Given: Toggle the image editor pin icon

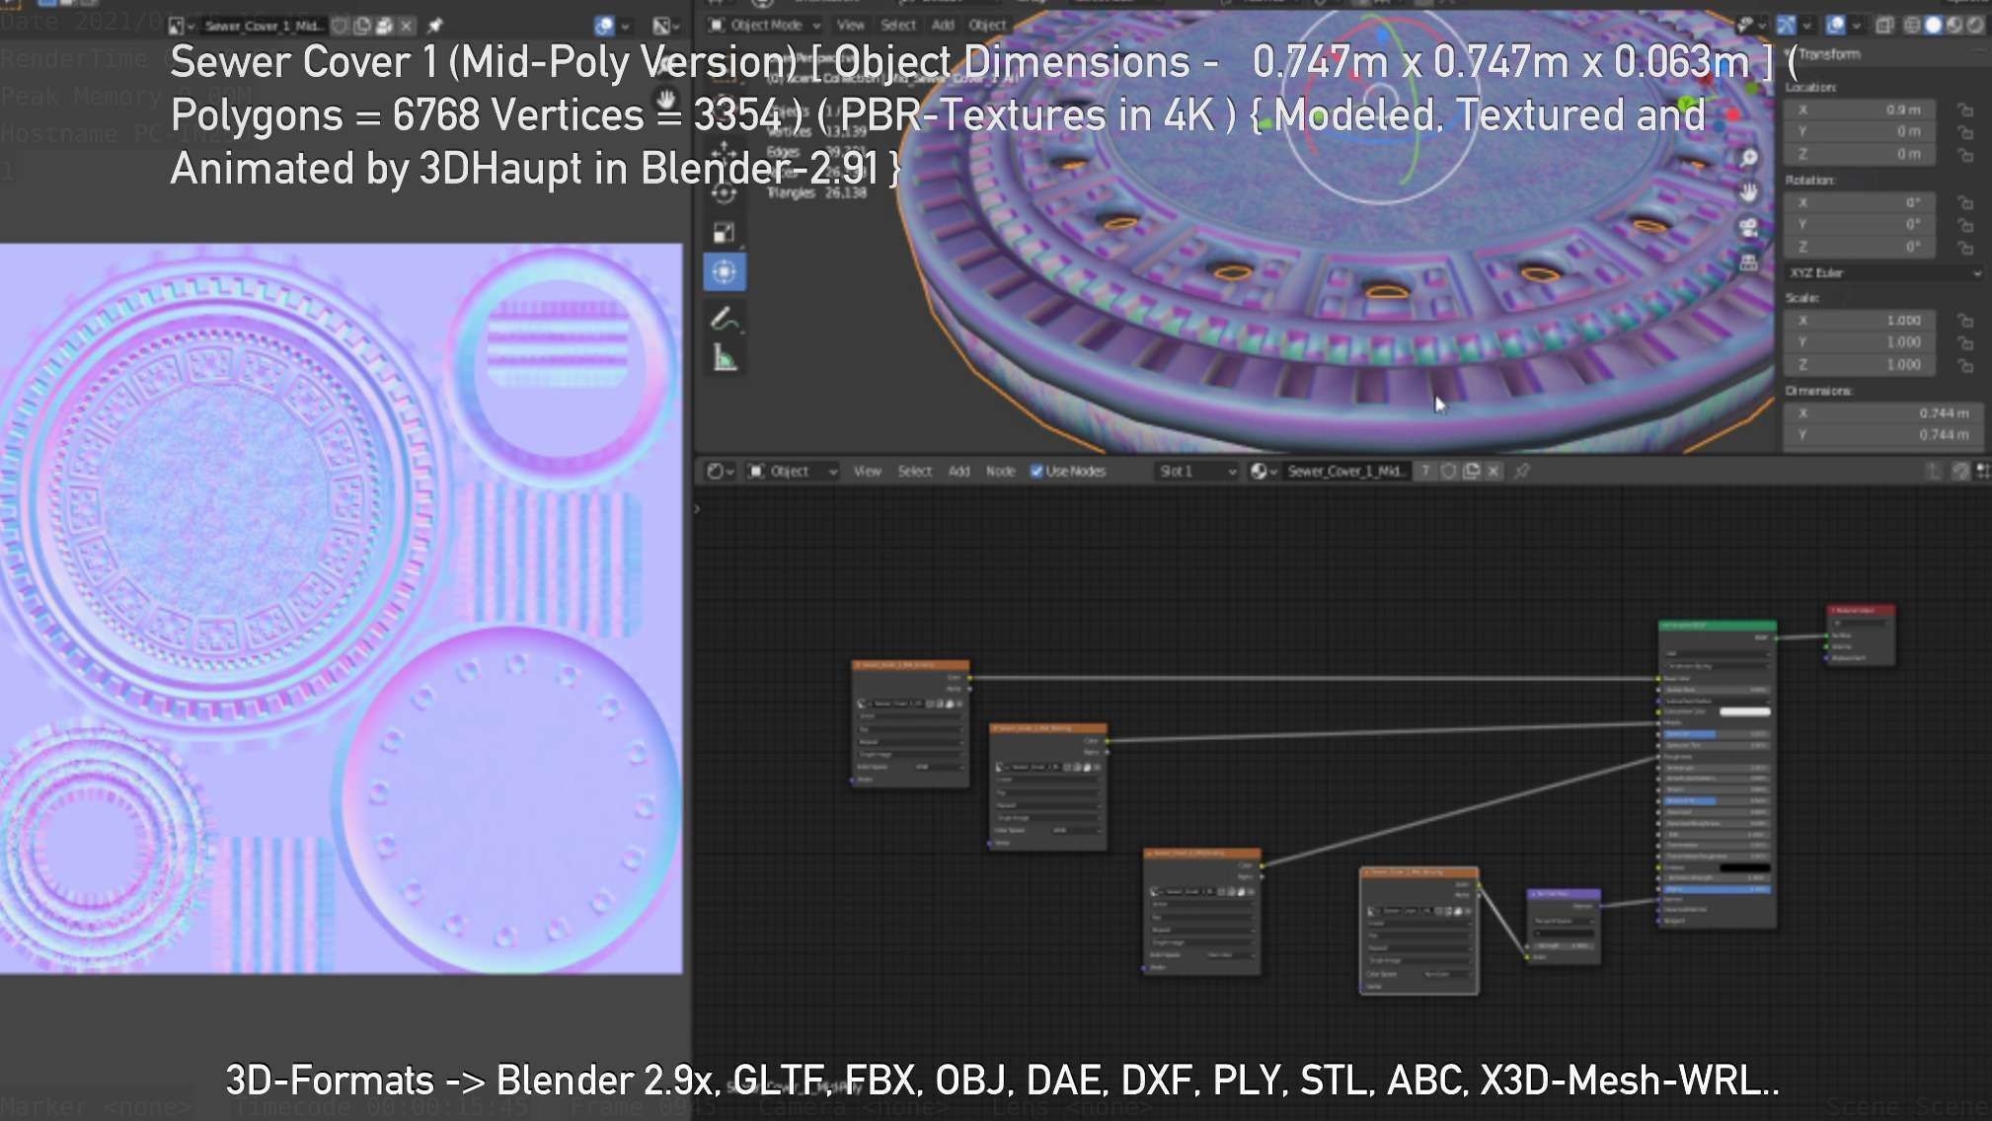Looking at the screenshot, I should pyautogui.click(x=434, y=26).
